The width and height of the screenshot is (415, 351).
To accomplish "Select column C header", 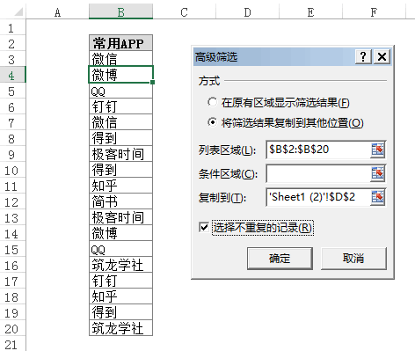I will pos(184,12).
